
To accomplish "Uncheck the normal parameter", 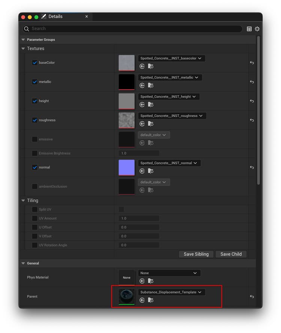I will pyautogui.click(x=34, y=167).
